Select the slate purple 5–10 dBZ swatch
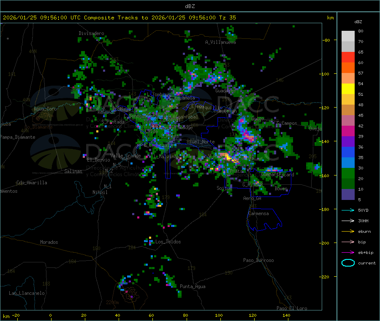The width and height of the screenshot is (380, 321). pyautogui.click(x=348, y=194)
